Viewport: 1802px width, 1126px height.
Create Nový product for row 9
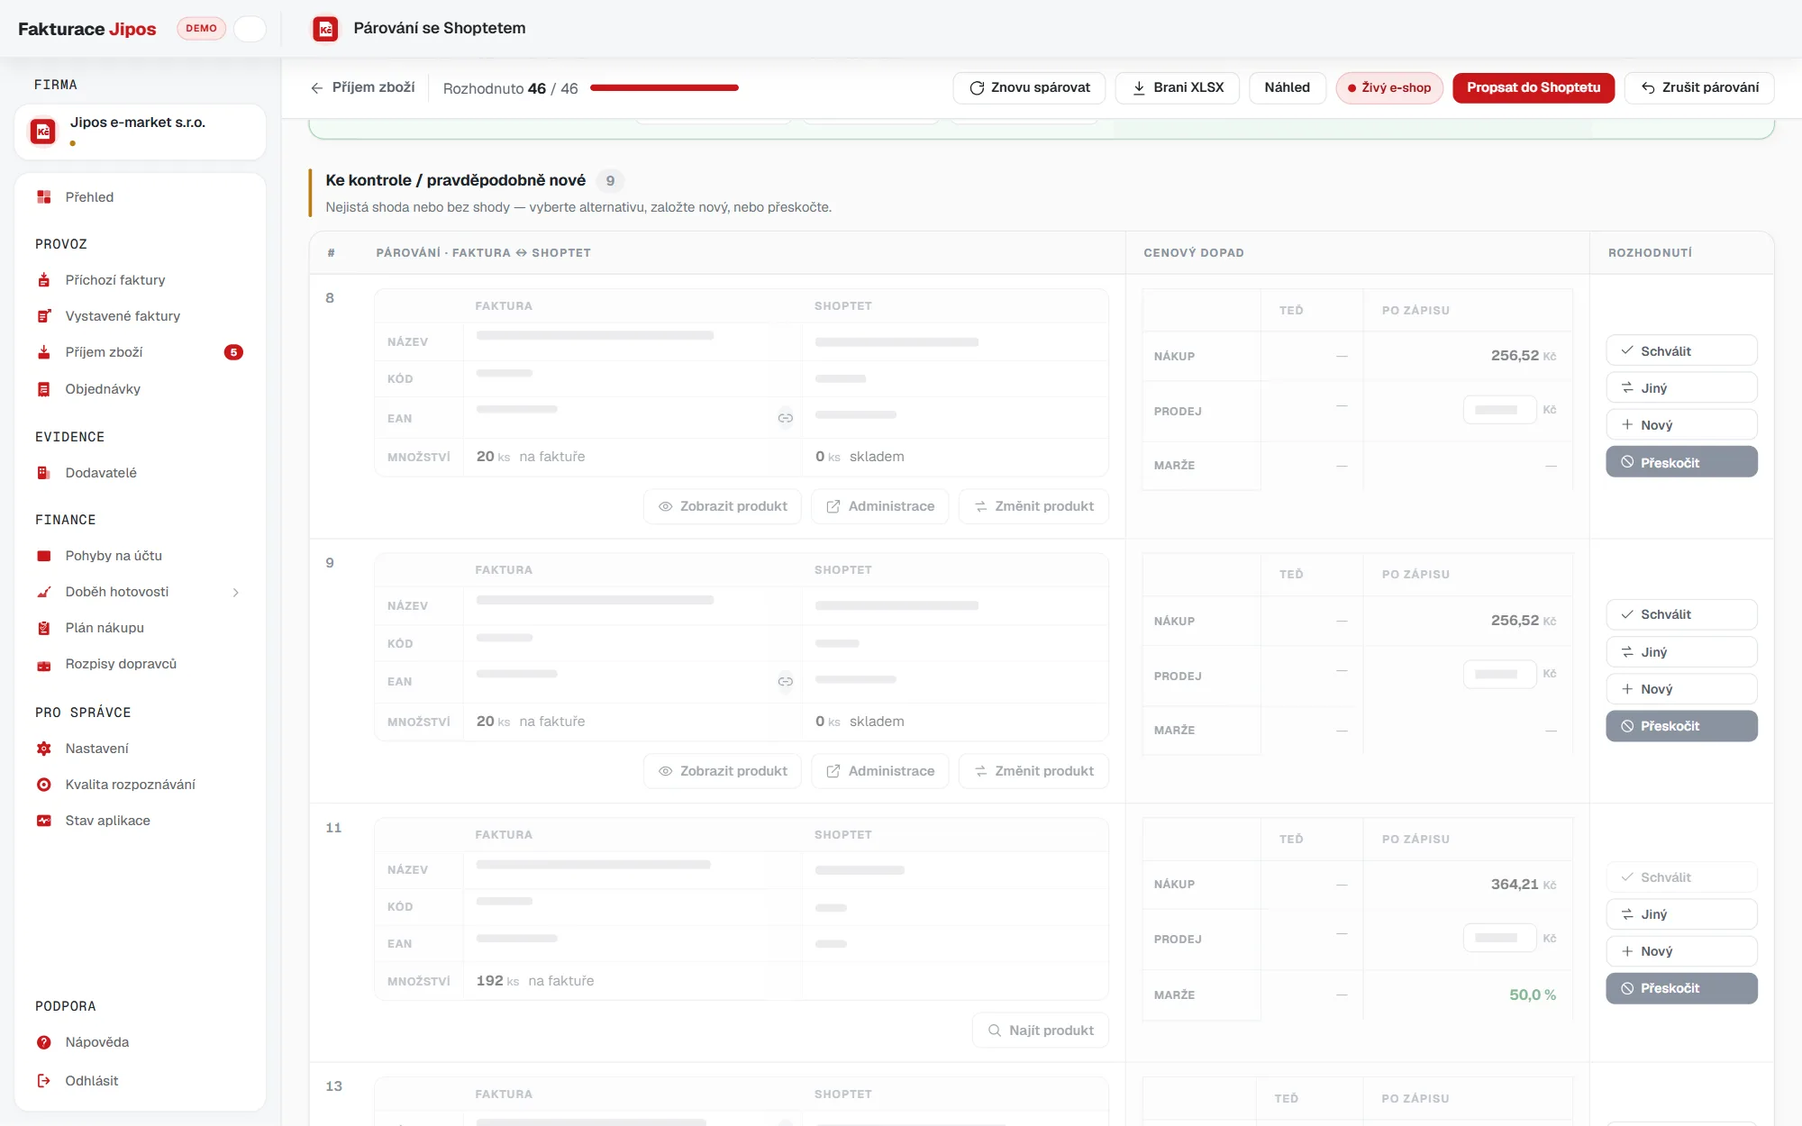click(1681, 688)
